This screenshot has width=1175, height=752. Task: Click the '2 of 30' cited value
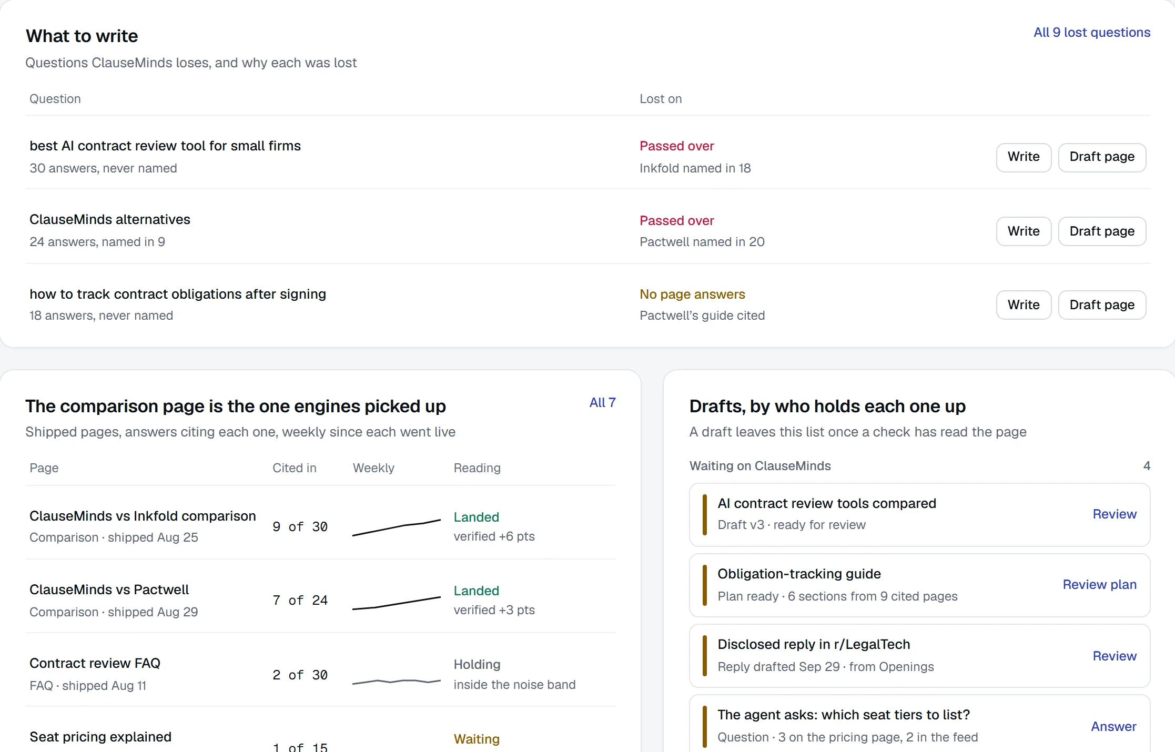click(300, 675)
